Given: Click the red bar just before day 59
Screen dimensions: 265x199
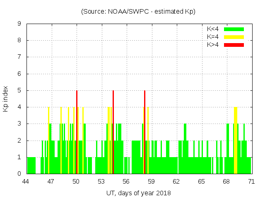Looking at the screenshot, I should pos(145,132).
